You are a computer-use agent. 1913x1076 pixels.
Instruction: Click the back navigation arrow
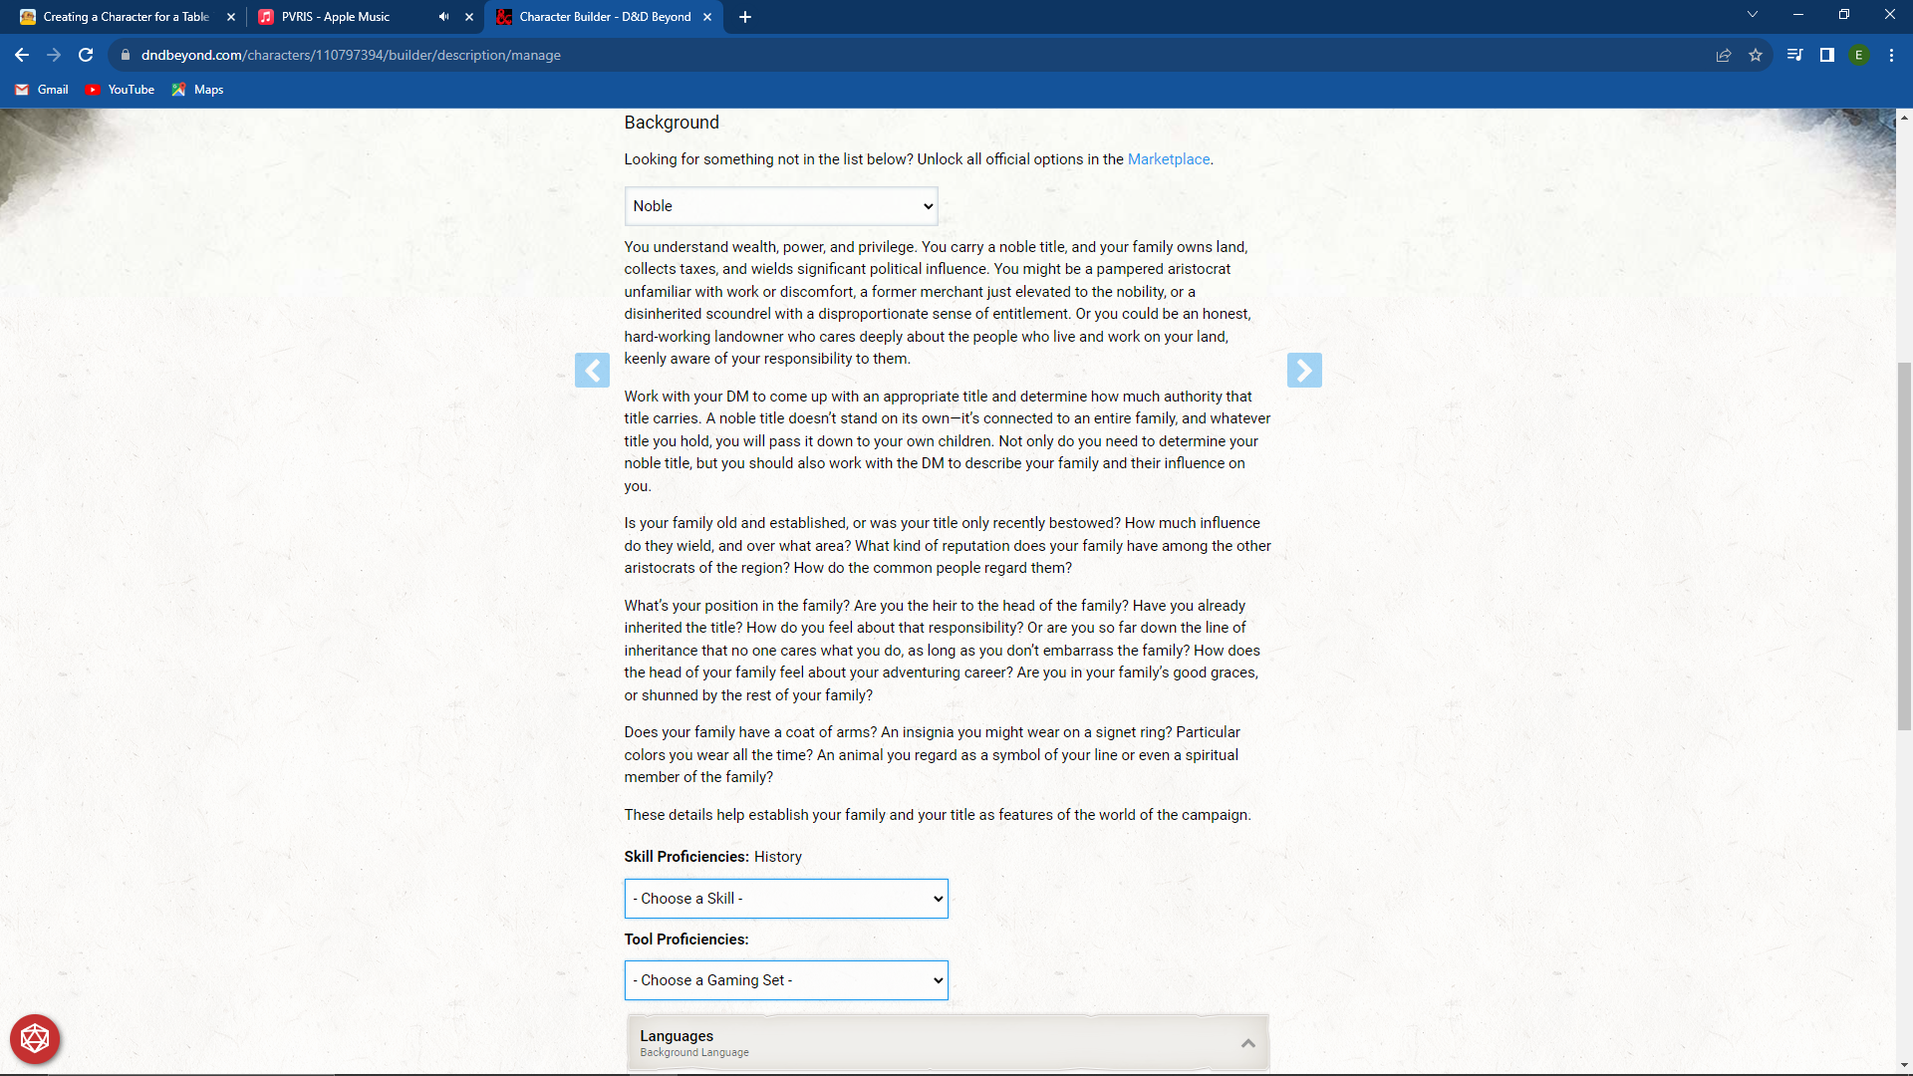(x=21, y=55)
